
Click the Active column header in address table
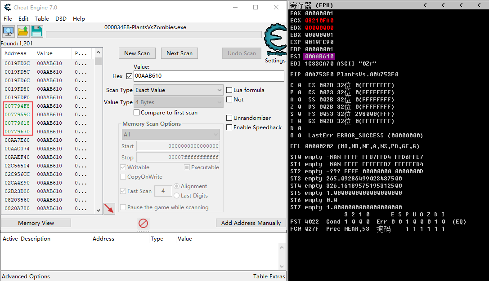click(x=10, y=239)
